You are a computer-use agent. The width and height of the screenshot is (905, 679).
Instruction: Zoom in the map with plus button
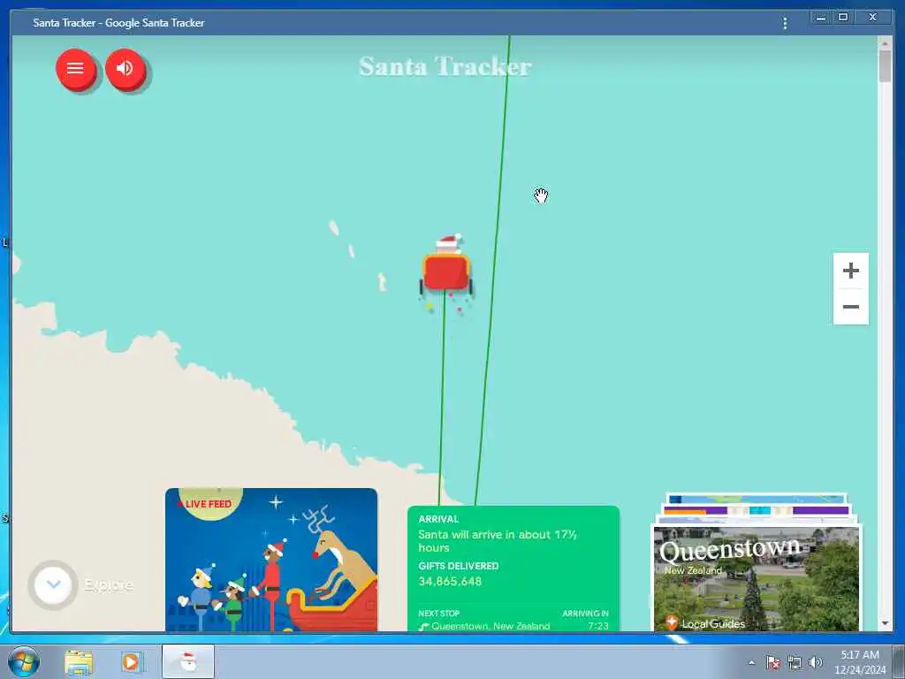(x=851, y=271)
